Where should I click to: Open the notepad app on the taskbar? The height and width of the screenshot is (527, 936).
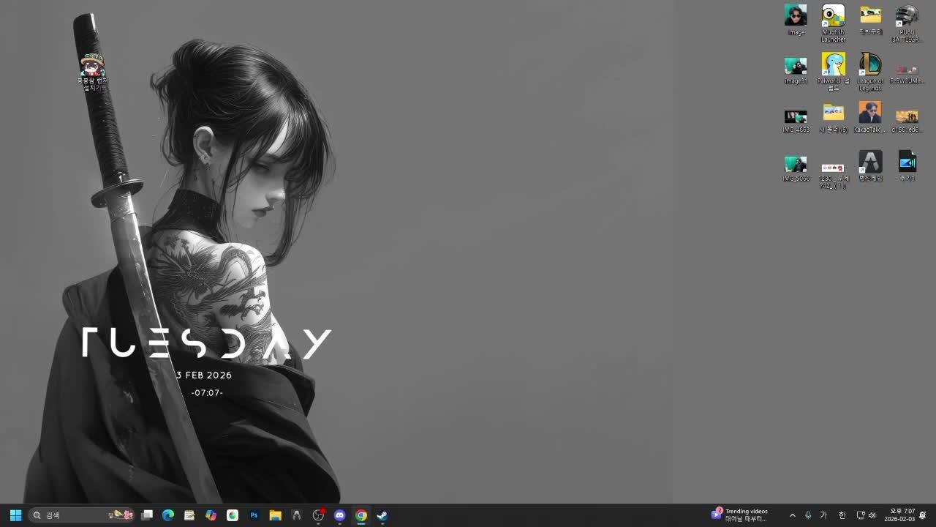click(189, 515)
